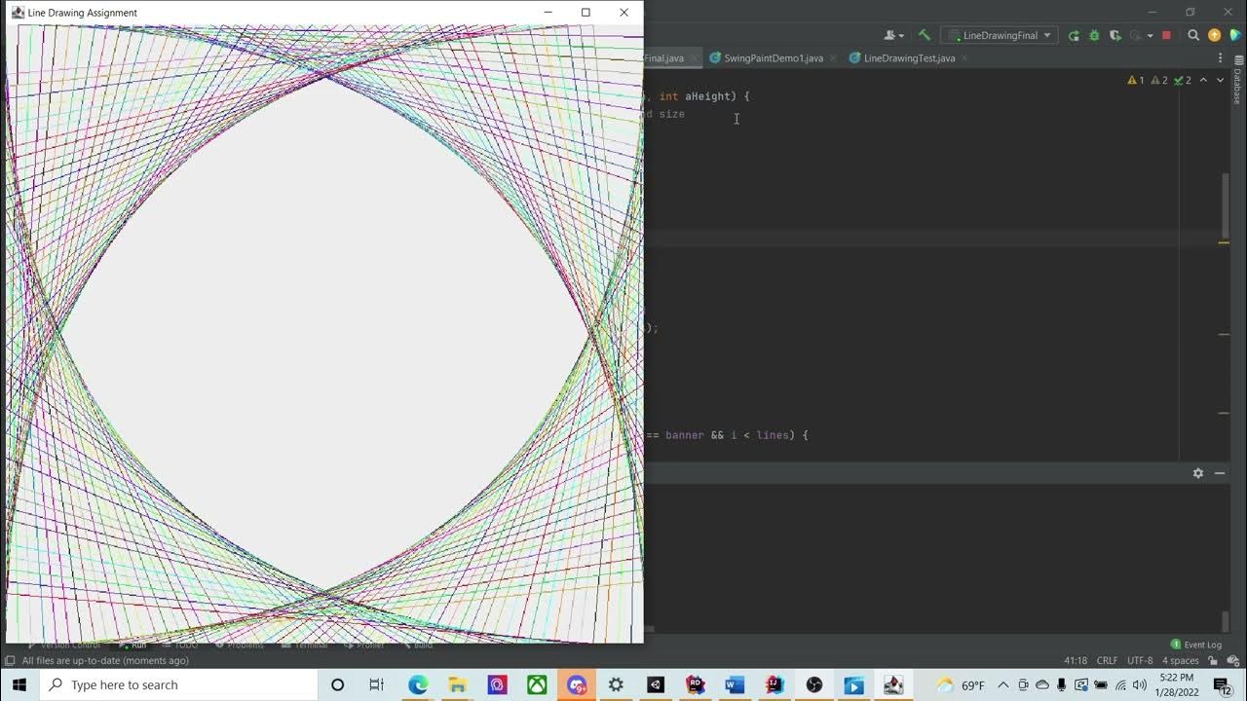
Task: Open the IntelliJ account icon menu
Action: [893, 35]
